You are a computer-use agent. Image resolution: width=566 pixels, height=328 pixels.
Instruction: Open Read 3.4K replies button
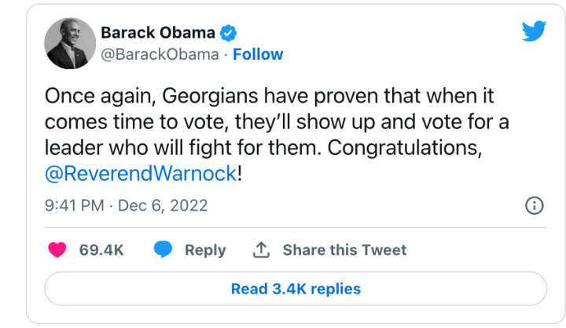tap(296, 289)
